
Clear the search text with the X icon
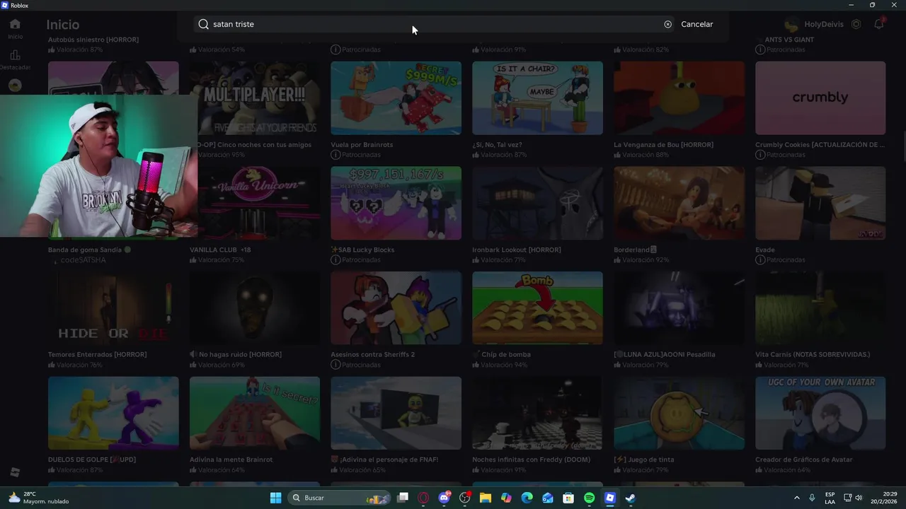point(667,24)
